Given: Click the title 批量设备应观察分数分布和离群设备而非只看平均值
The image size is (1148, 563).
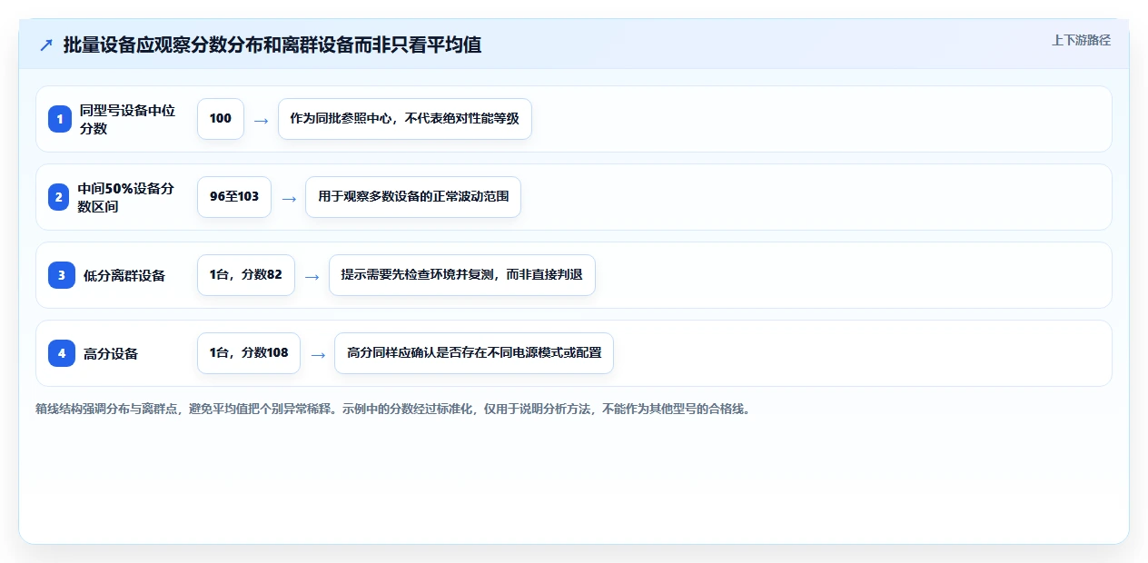Looking at the screenshot, I should point(272,44).
